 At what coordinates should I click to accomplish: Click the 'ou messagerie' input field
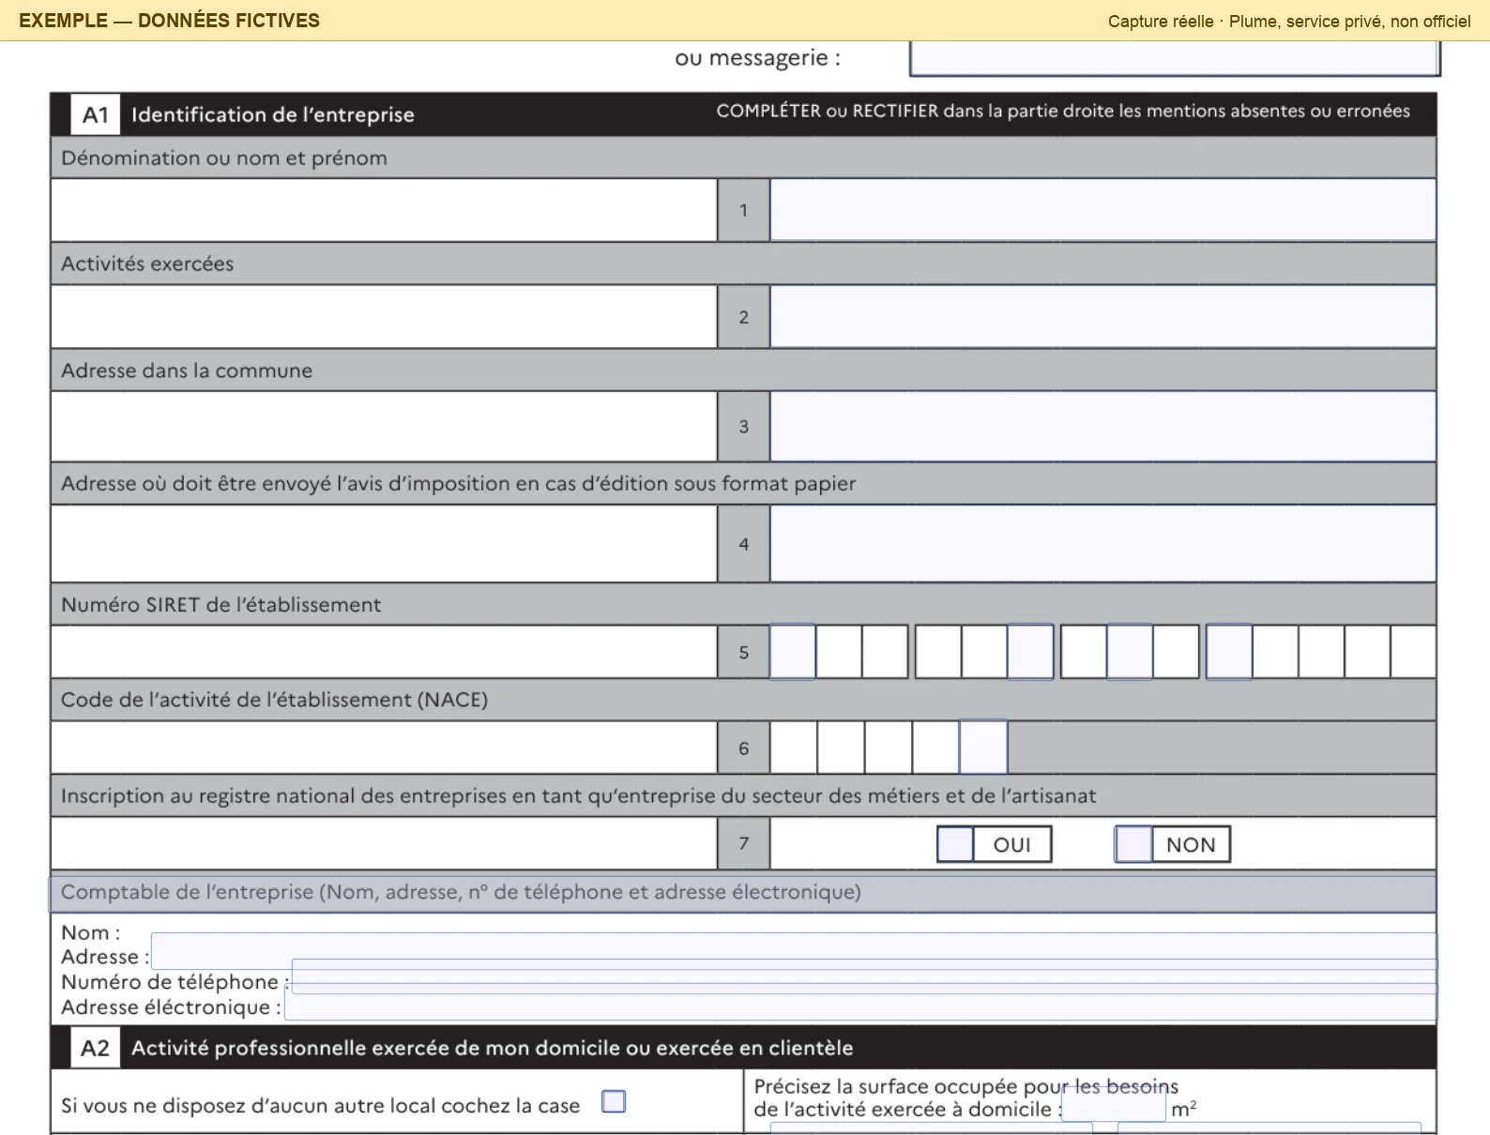[x=1175, y=58]
